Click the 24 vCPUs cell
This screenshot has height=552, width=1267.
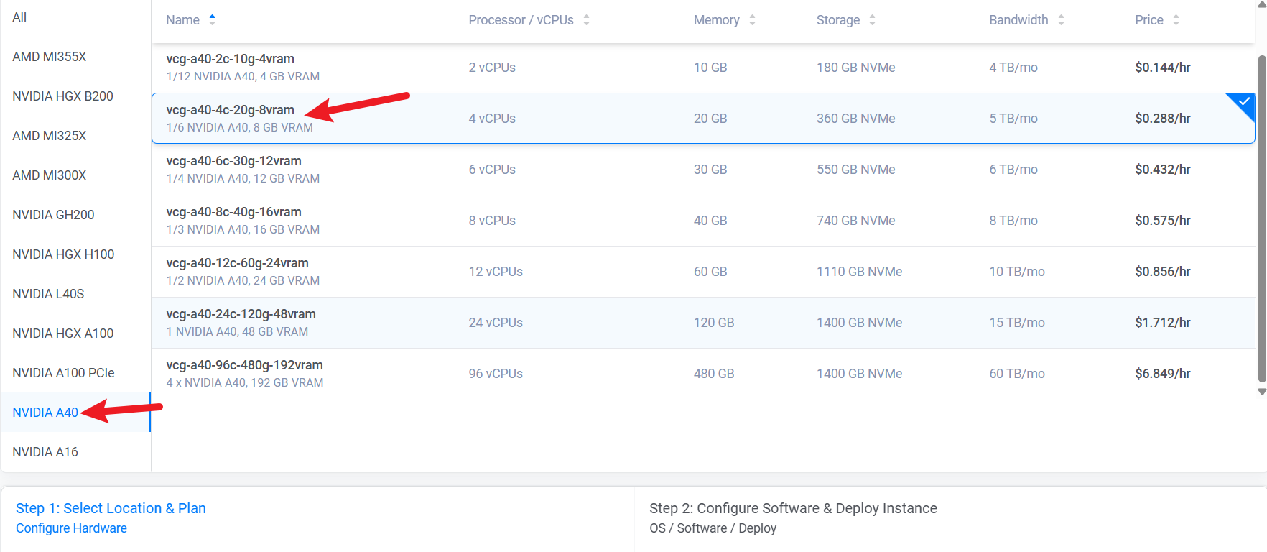tap(496, 323)
